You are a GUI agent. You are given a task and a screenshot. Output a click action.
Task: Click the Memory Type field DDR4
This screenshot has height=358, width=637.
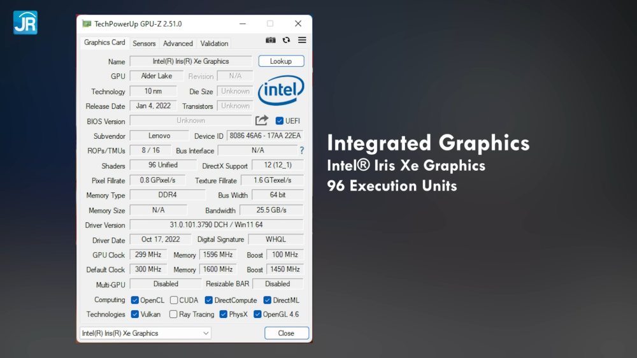click(x=168, y=195)
